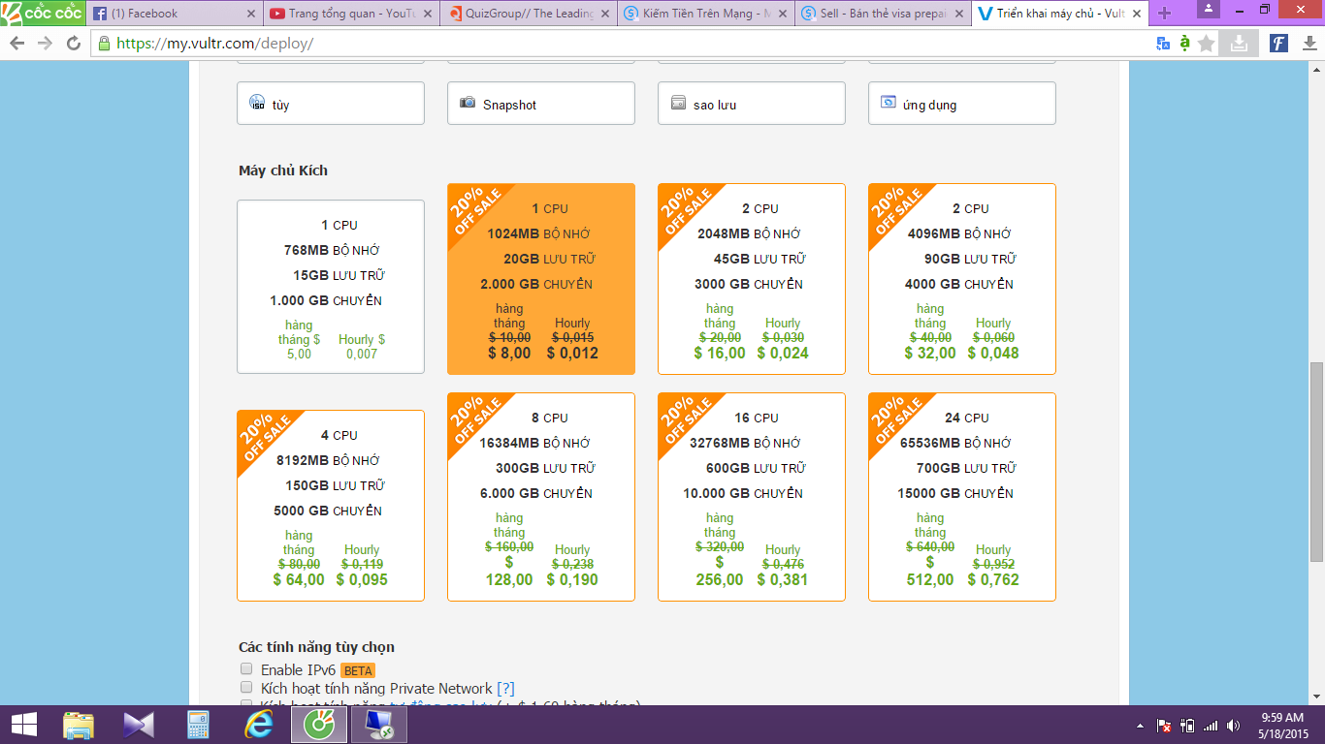This screenshot has width=1325, height=744.
Task: Select the 8192MB plan at $64,00
Action: 331,506
